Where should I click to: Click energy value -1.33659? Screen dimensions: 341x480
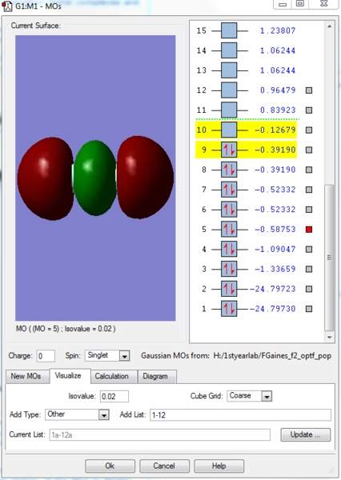coord(275,270)
